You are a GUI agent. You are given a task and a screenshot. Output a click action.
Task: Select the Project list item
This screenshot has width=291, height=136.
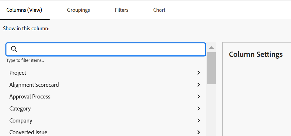(18, 73)
